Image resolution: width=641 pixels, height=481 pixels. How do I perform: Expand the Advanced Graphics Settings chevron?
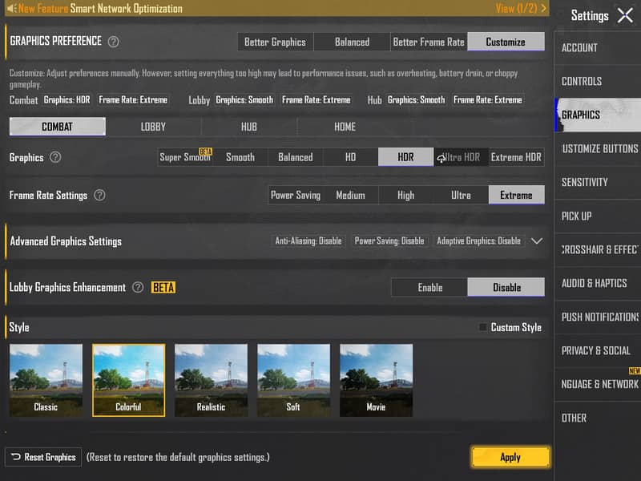[537, 241]
